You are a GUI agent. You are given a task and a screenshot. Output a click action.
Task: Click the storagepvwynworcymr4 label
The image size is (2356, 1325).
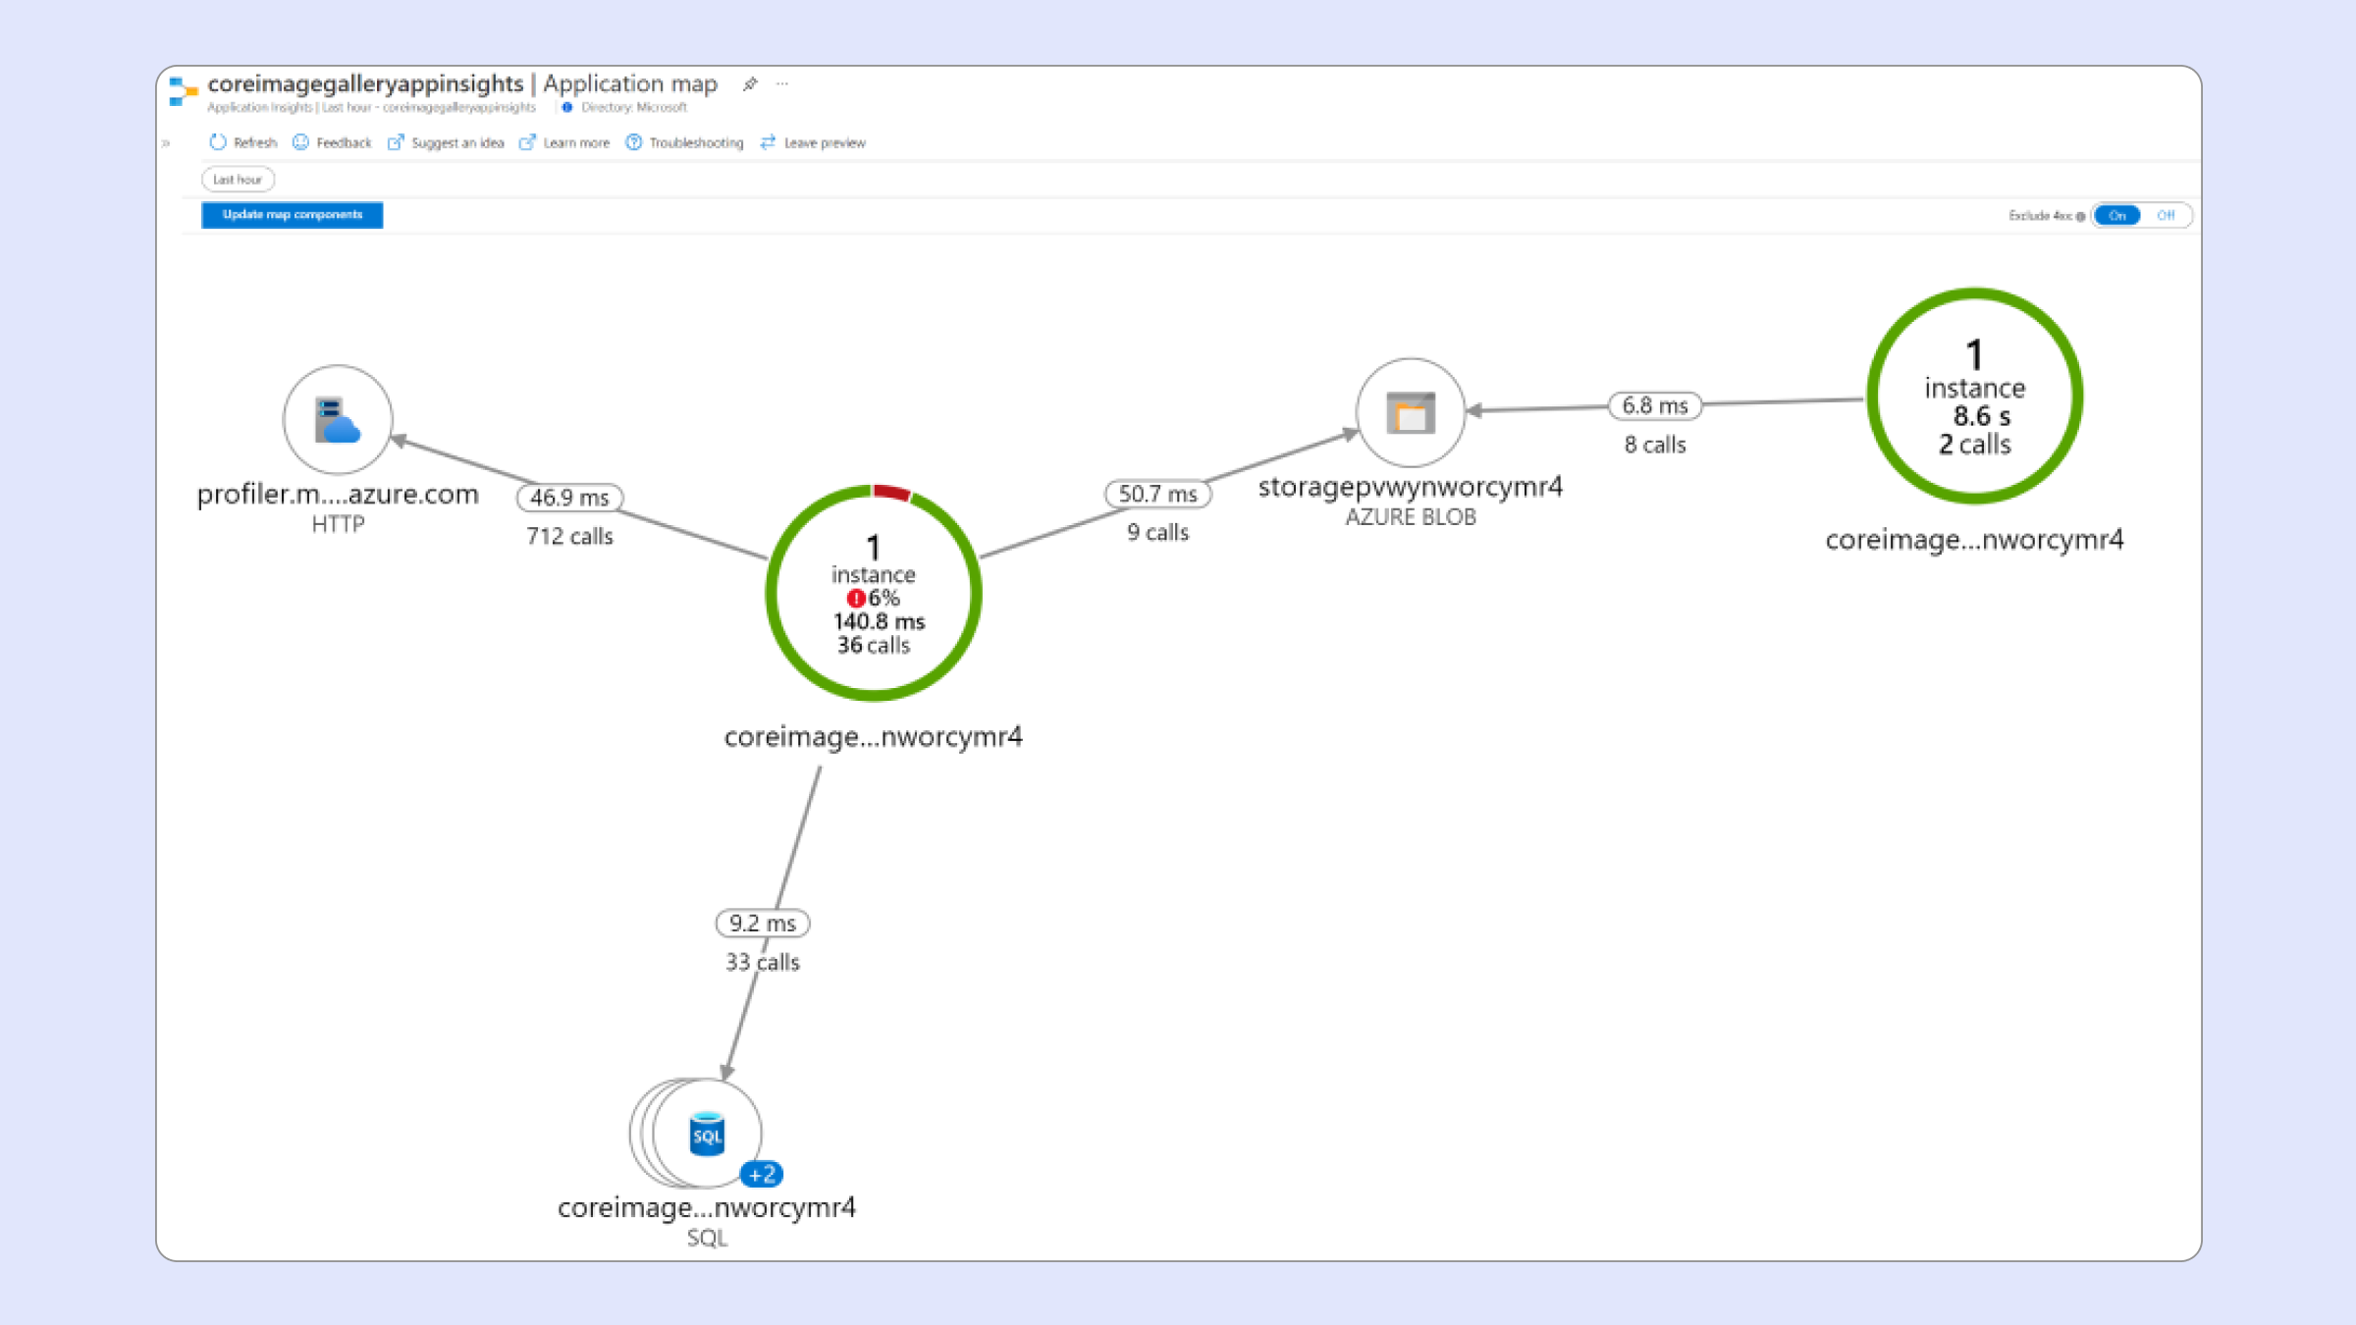pos(1411,487)
